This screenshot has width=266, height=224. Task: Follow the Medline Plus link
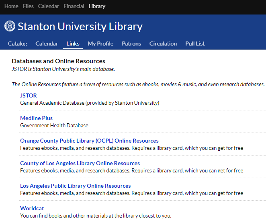point(36,118)
